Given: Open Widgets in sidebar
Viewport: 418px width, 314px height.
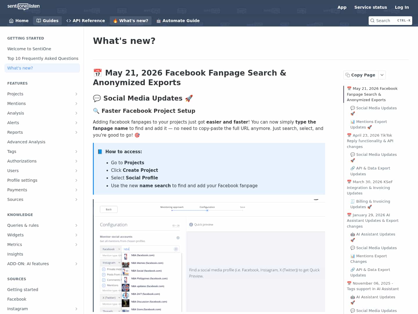Looking at the screenshot, I should pos(42,235).
